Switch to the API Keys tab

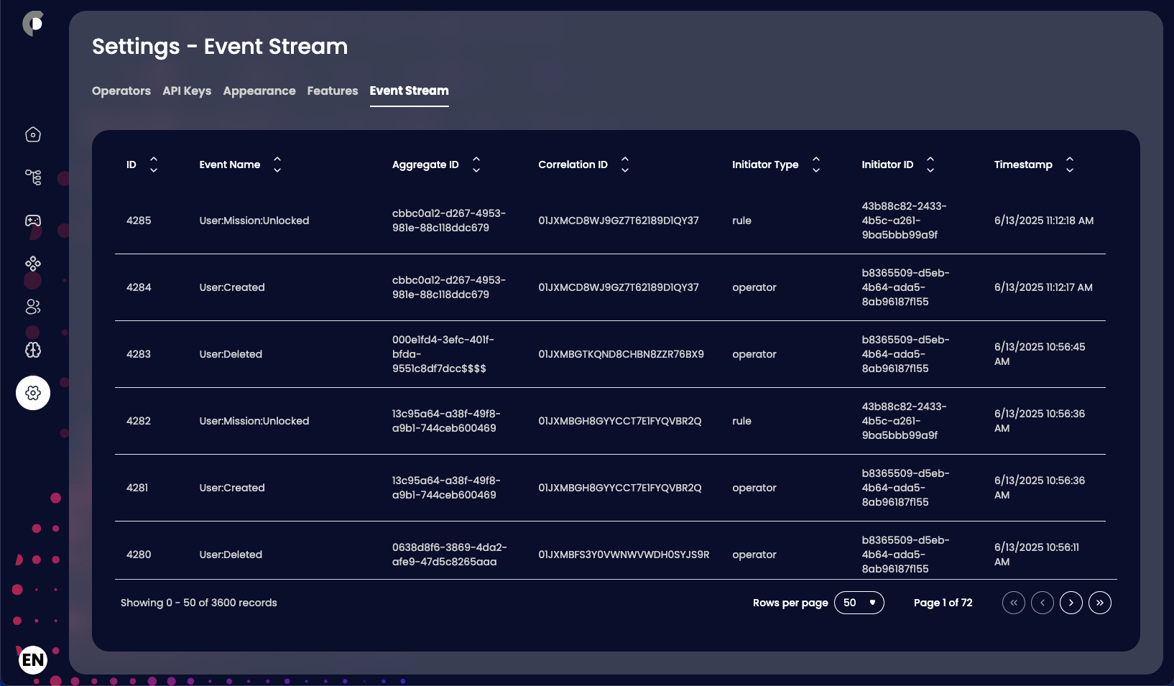click(x=186, y=91)
